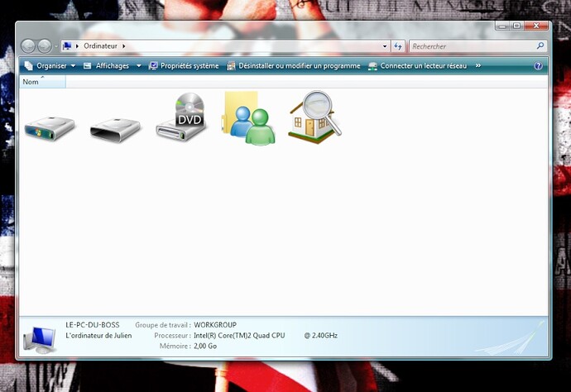Open the Affichages dropdown arrow
Image resolution: width=571 pixels, height=392 pixels.
[138, 65]
